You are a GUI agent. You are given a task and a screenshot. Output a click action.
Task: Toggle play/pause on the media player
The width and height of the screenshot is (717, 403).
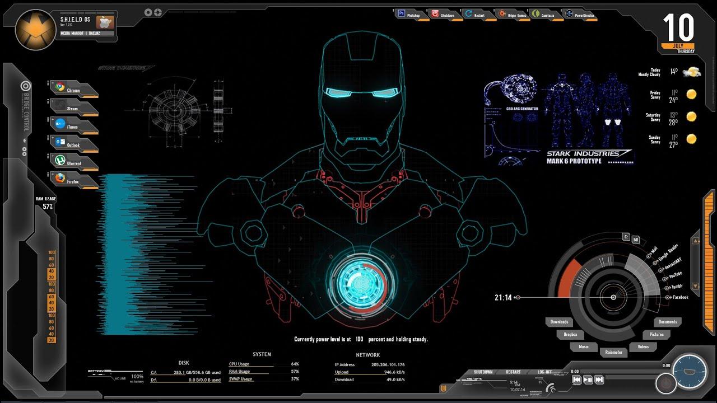[588, 379]
